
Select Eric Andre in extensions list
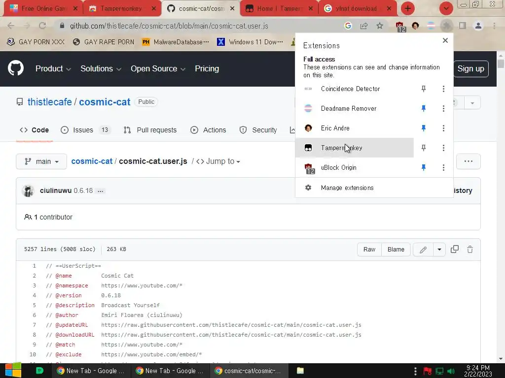[354, 128]
